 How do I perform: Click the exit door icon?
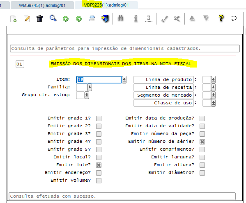105,18
